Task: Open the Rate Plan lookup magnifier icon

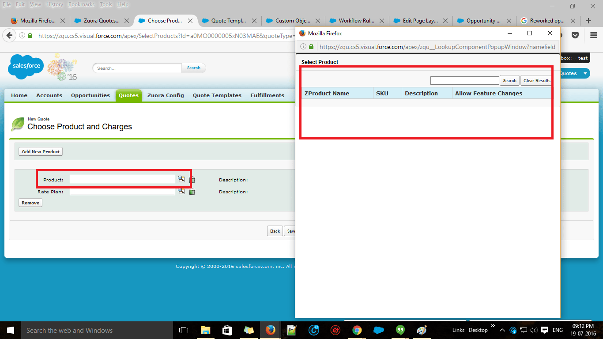Action: [181, 191]
